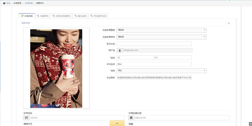This screenshot has width=252, height=126.
Task: Collapse the 基本信息 section with chevron
Action: 229,23
